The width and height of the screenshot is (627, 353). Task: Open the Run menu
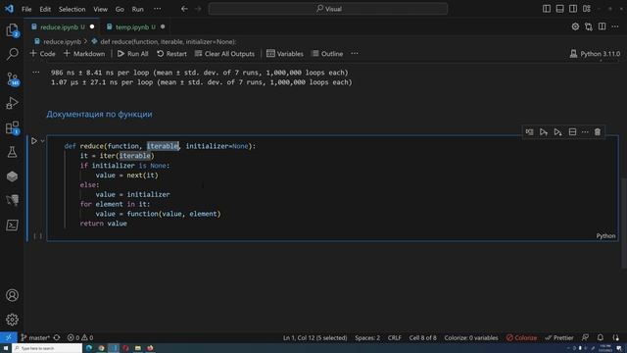tap(137, 9)
